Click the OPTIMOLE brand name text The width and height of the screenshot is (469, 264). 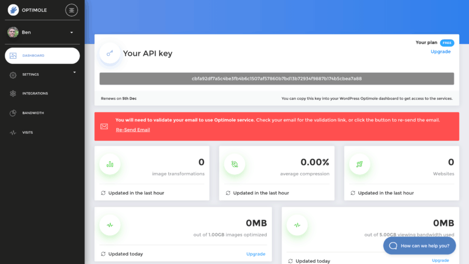(x=34, y=10)
